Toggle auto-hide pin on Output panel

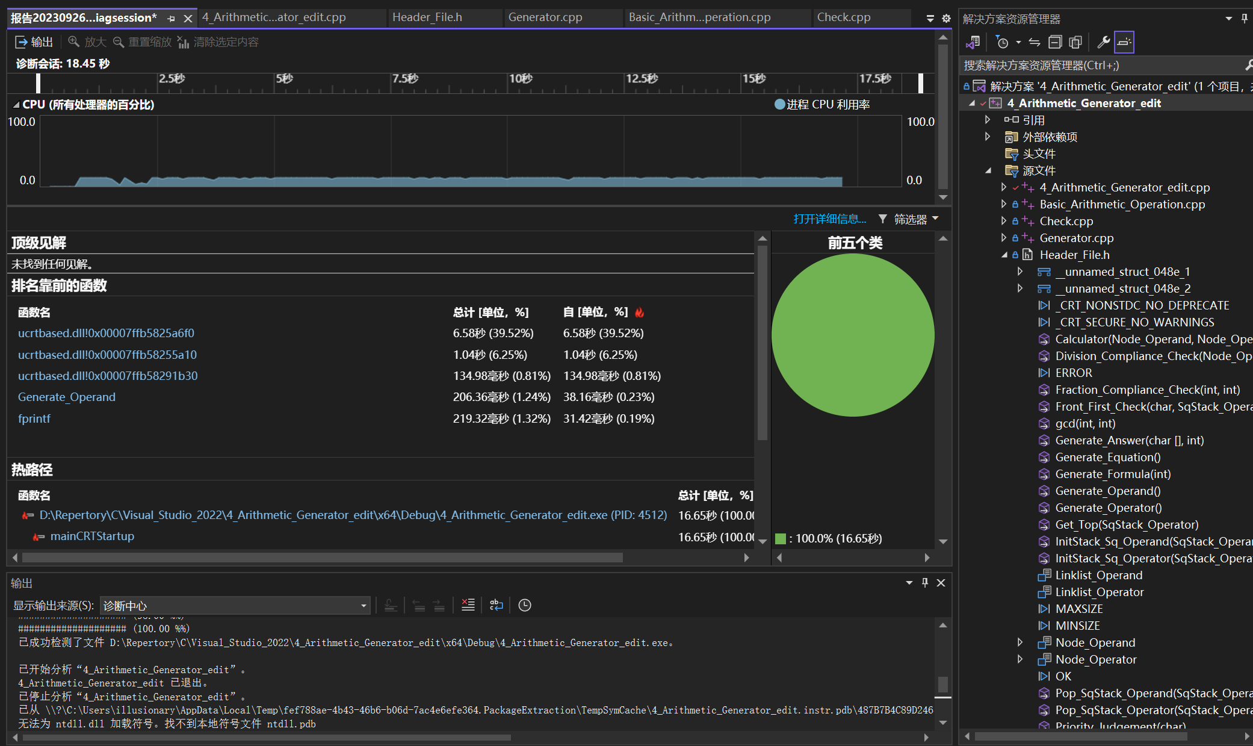tap(925, 582)
